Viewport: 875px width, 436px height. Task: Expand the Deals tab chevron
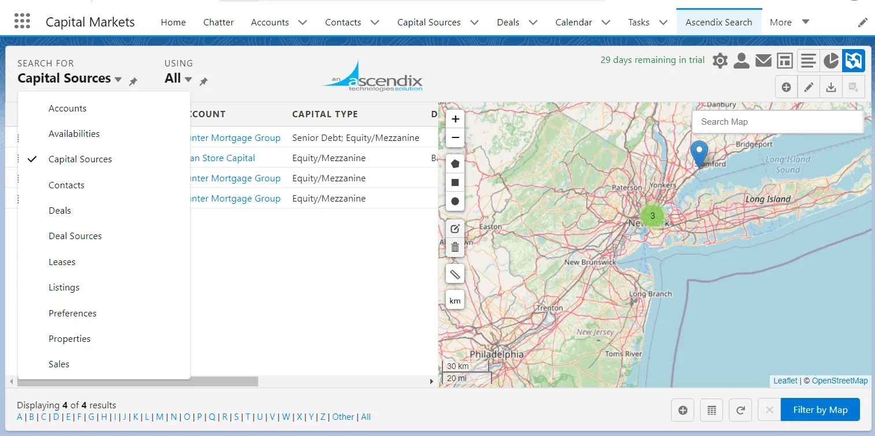coord(533,23)
